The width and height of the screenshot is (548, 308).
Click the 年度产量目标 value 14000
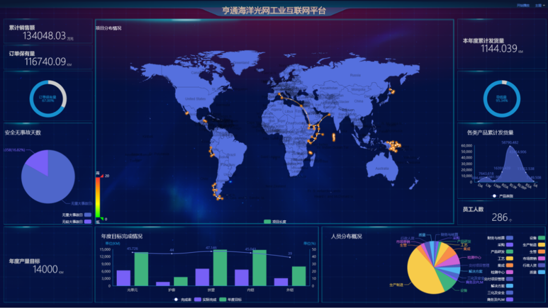(45, 269)
